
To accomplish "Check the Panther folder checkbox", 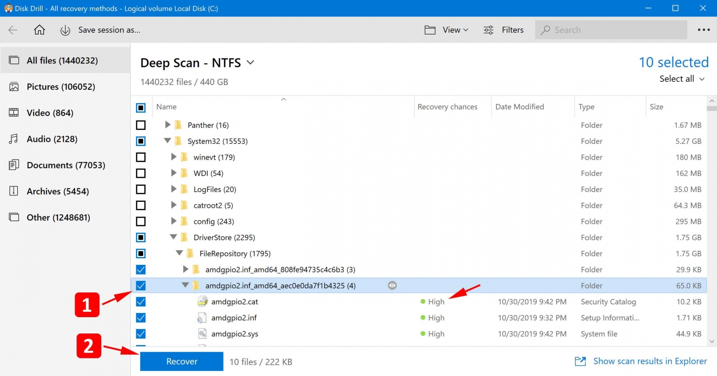I will [x=141, y=125].
